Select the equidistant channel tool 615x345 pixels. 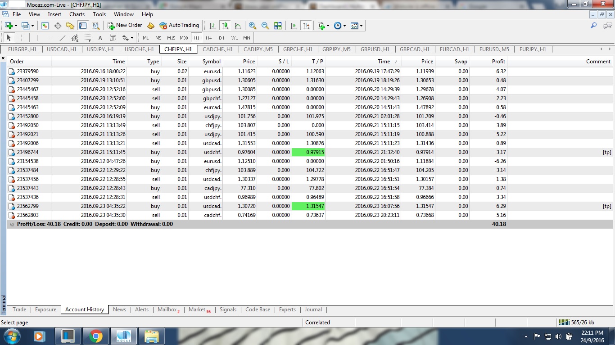75,38
